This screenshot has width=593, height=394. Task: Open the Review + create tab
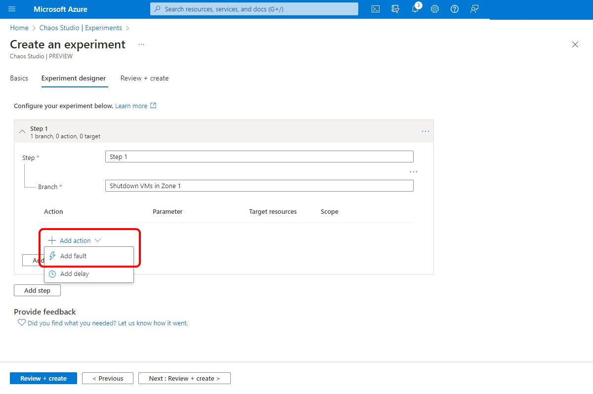(144, 78)
